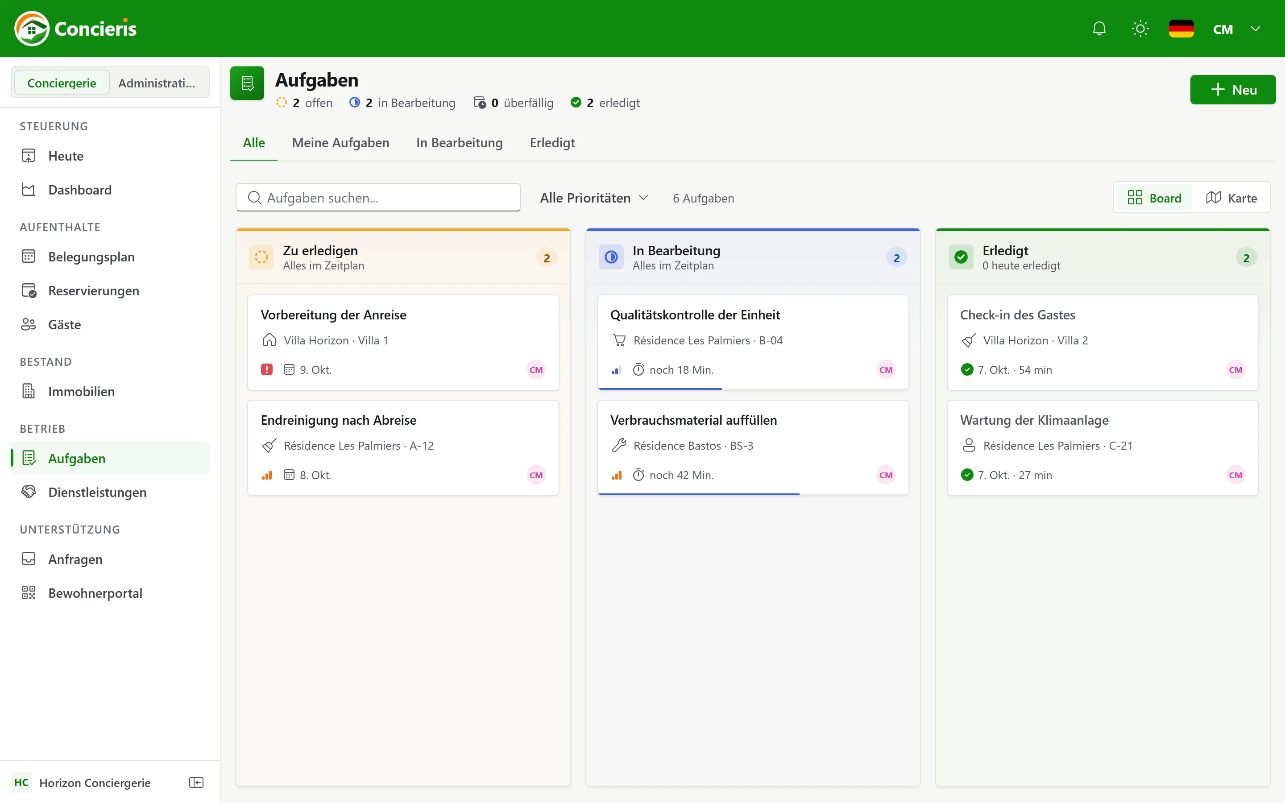
Task: Open Vorbereitung der Anreise card
Action: [403, 343]
